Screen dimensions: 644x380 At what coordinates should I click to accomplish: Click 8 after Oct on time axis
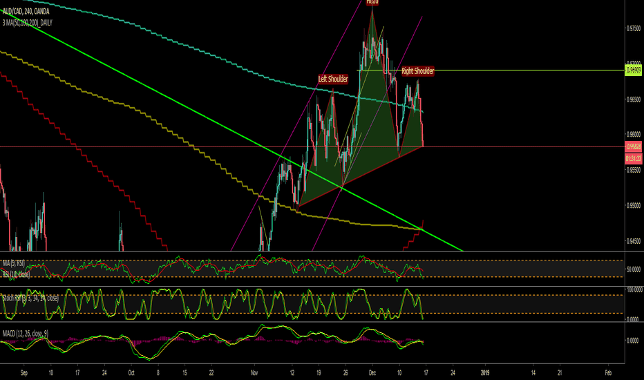point(158,373)
